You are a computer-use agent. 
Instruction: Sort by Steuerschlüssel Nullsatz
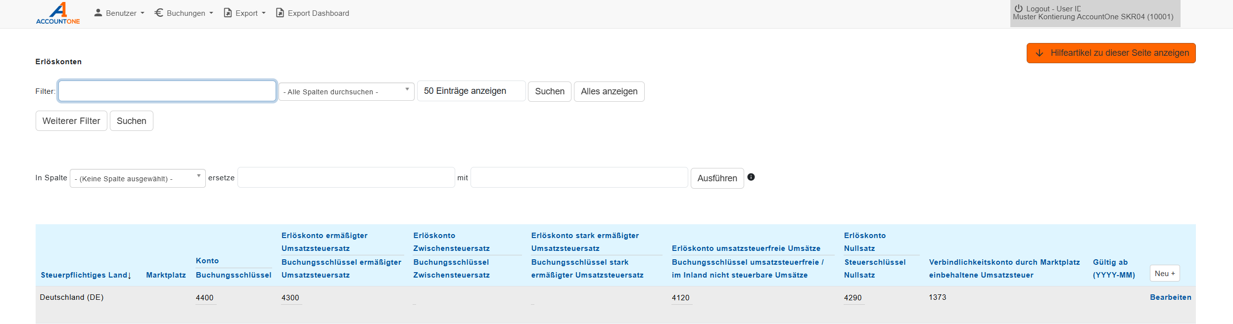click(875, 269)
